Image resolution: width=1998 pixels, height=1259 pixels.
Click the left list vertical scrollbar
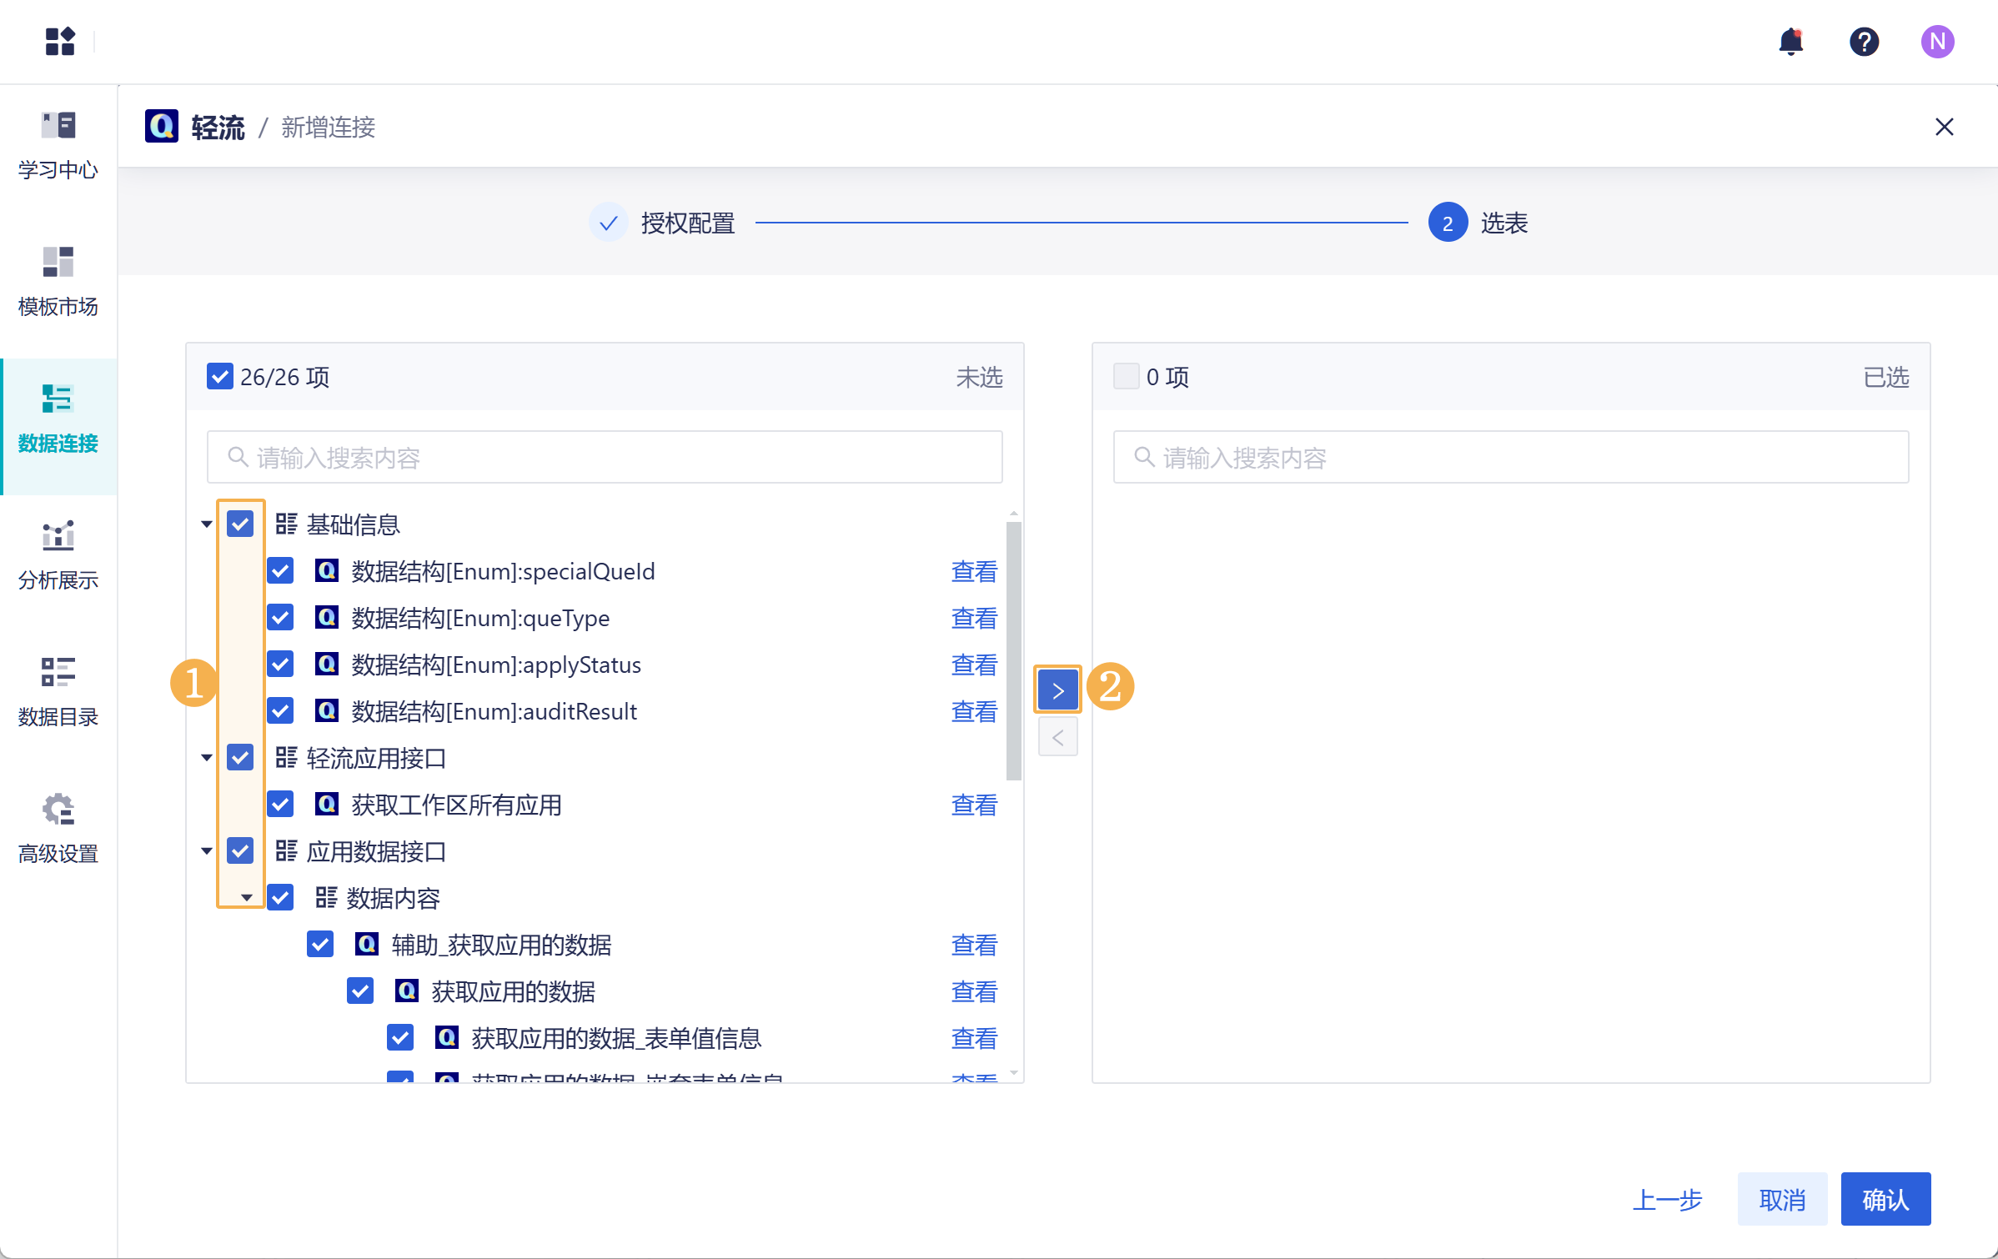[x=1013, y=650]
